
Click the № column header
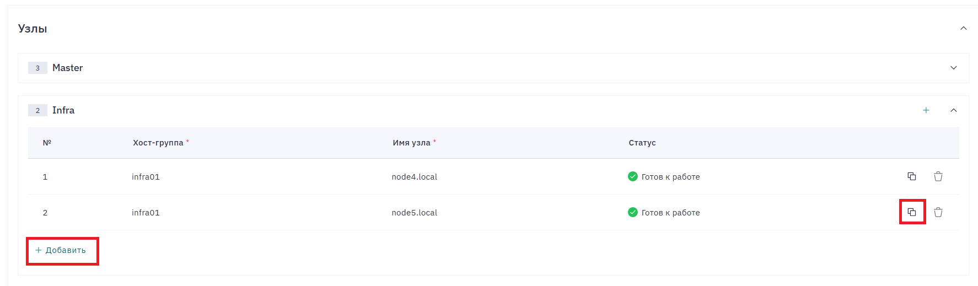tap(47, 143)
